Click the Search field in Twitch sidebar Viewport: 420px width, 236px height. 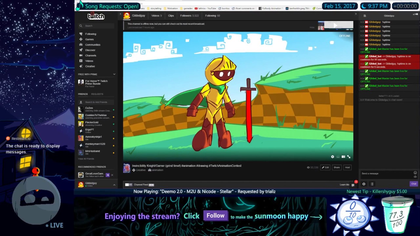click(x=96, y=26)
